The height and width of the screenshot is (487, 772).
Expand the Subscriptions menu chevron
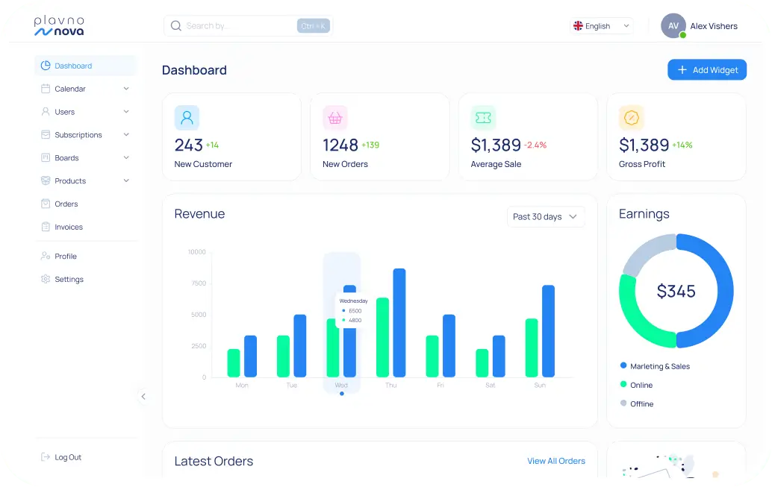point(126,135)
